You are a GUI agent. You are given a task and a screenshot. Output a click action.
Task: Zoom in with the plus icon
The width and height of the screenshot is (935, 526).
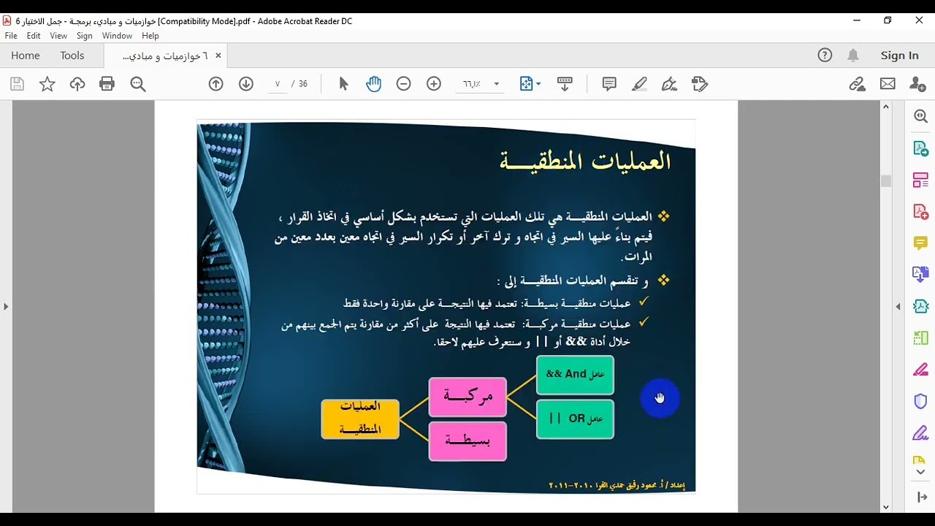[434, 84]
